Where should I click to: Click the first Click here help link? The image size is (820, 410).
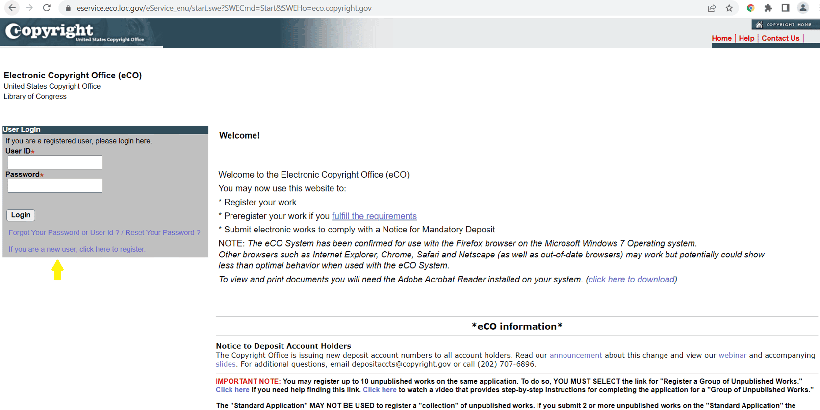(x=232, y=390)
